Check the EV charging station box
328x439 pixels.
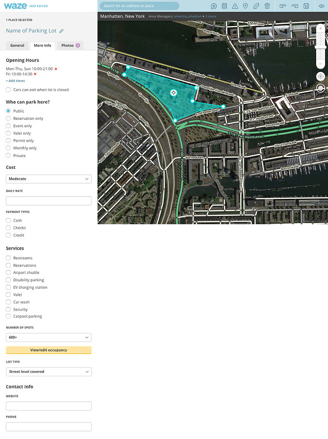pyautogui.click(x=9, y=287)
